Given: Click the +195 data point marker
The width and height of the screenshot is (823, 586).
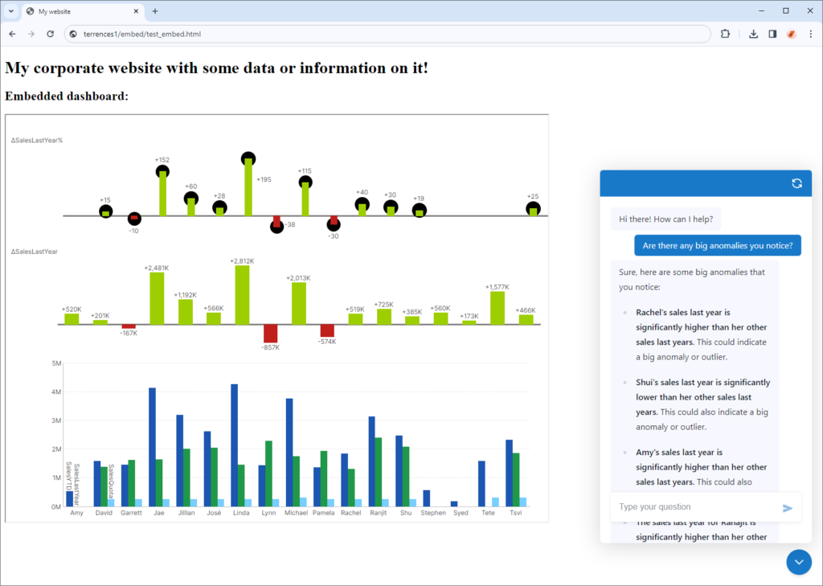Looking at the screenshot, I should click(248, 158).
